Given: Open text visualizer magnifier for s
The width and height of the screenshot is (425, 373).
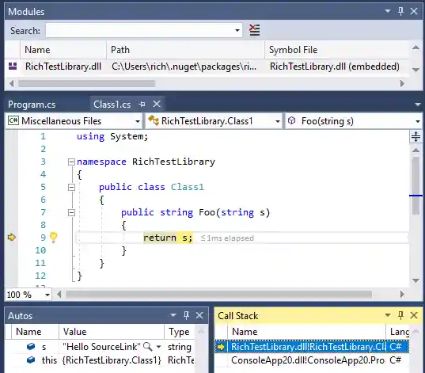Looking at the screenshot, I should [x=147, y=346].
